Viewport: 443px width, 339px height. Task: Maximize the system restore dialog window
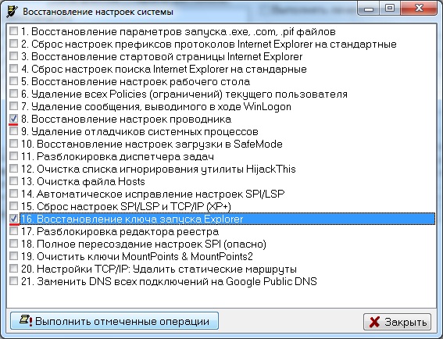tap(390, 9)
